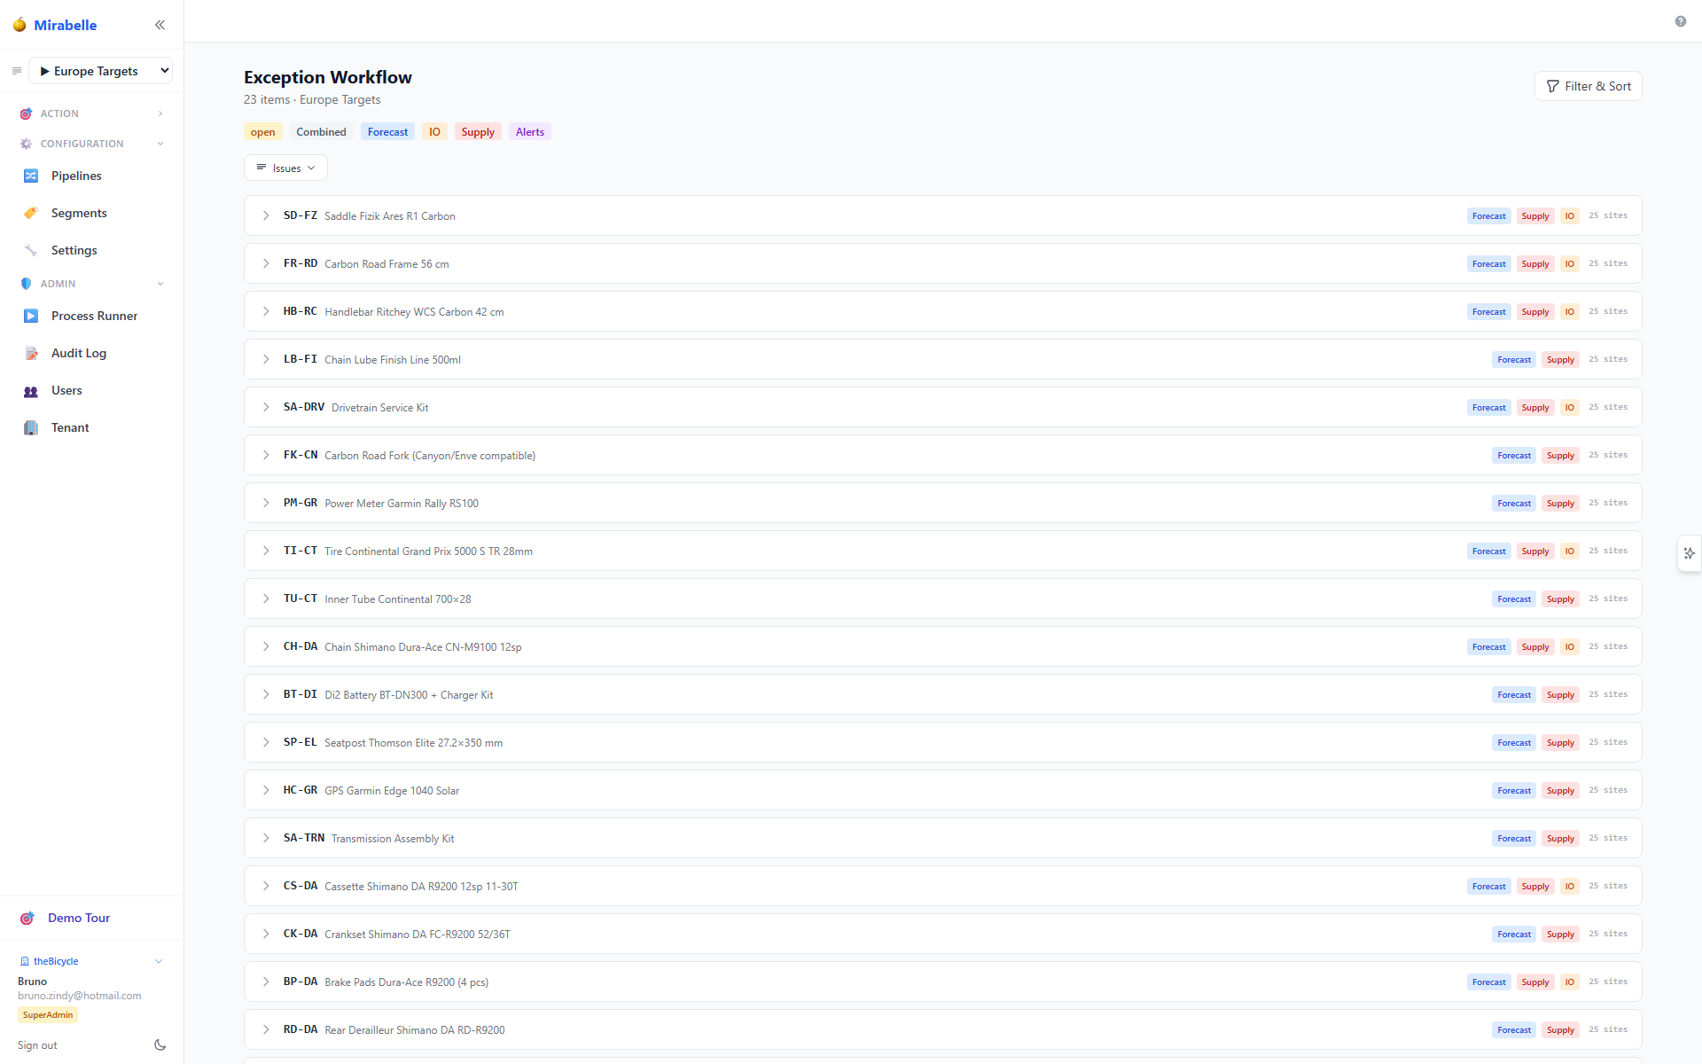Open Filter & Sort panel

pos(1588,86)
